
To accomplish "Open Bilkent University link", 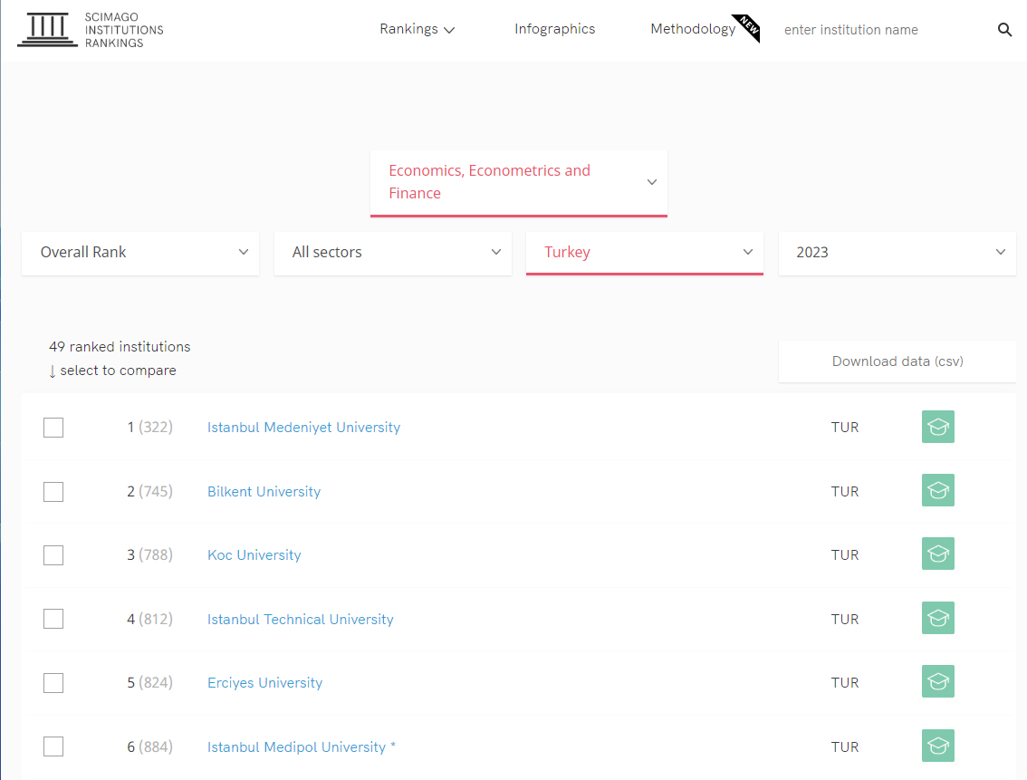I will pos(264,492).
